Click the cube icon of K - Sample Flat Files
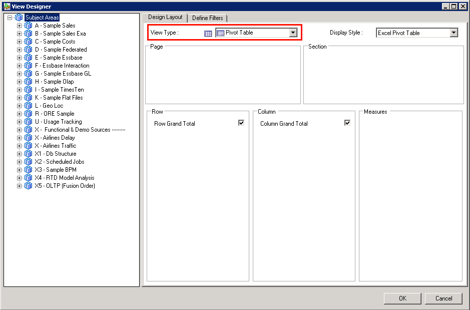 click(28, 98)
